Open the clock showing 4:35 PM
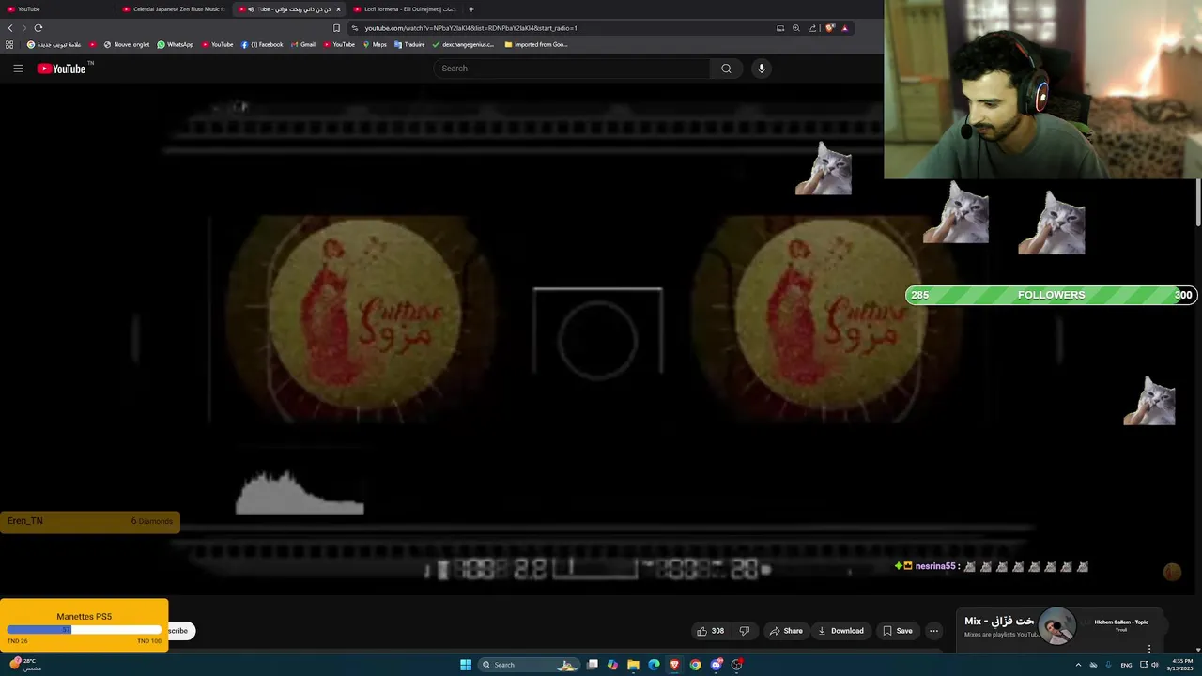 point(1182,665)
